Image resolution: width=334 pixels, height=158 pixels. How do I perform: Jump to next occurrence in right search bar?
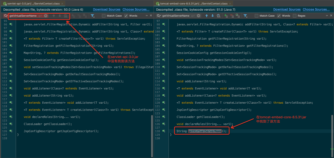[x=212, y=16]
